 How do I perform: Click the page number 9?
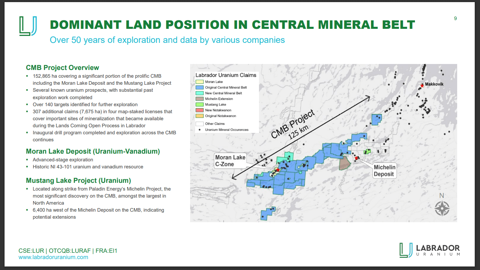[455, 18]
